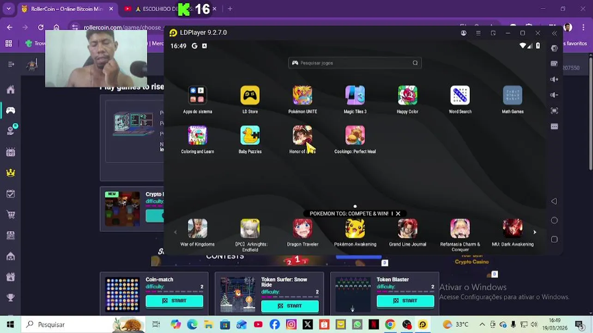Open Netflix from the taskbar
The height and width of the screenshot is (333, 593).
[374, 325]
